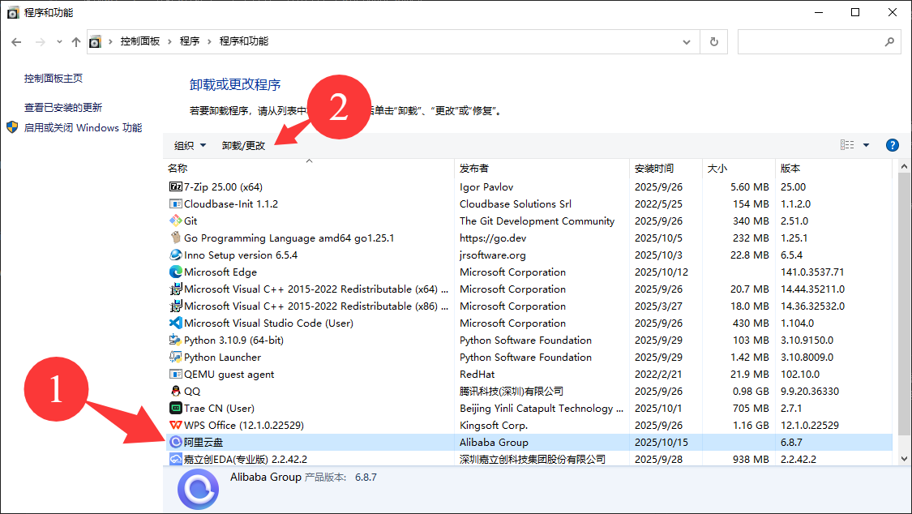Open 控制面板主页 link
The width and height of the screenshot is (912, 514).
tap(54, 79)
